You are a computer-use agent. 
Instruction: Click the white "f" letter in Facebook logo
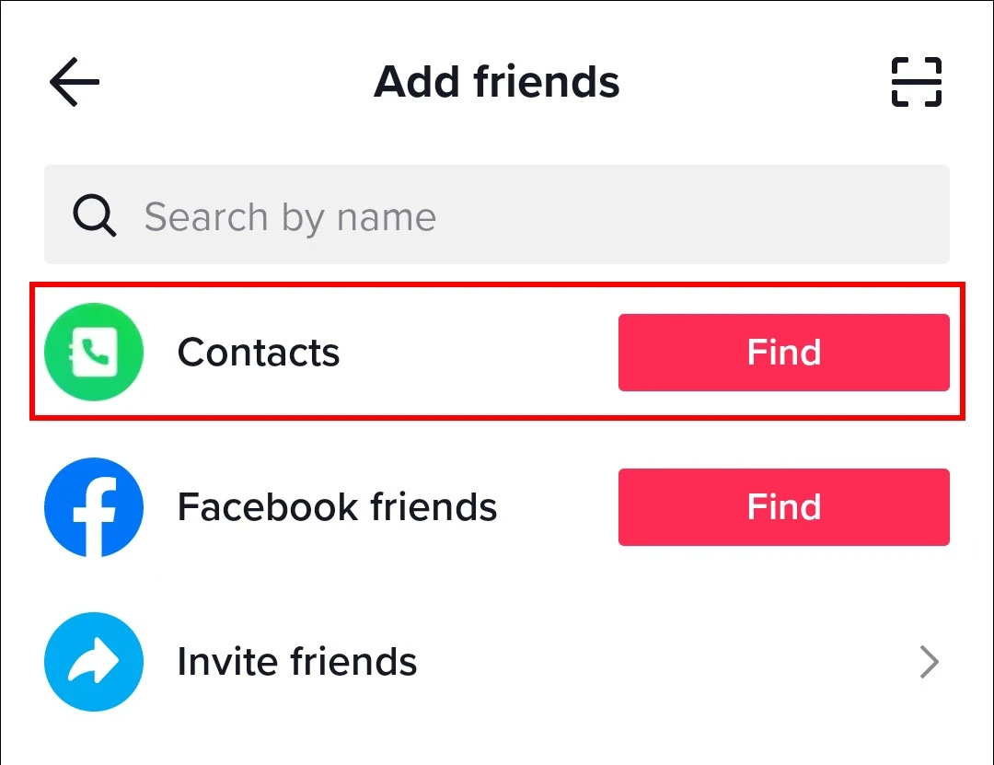click(96, 512)
